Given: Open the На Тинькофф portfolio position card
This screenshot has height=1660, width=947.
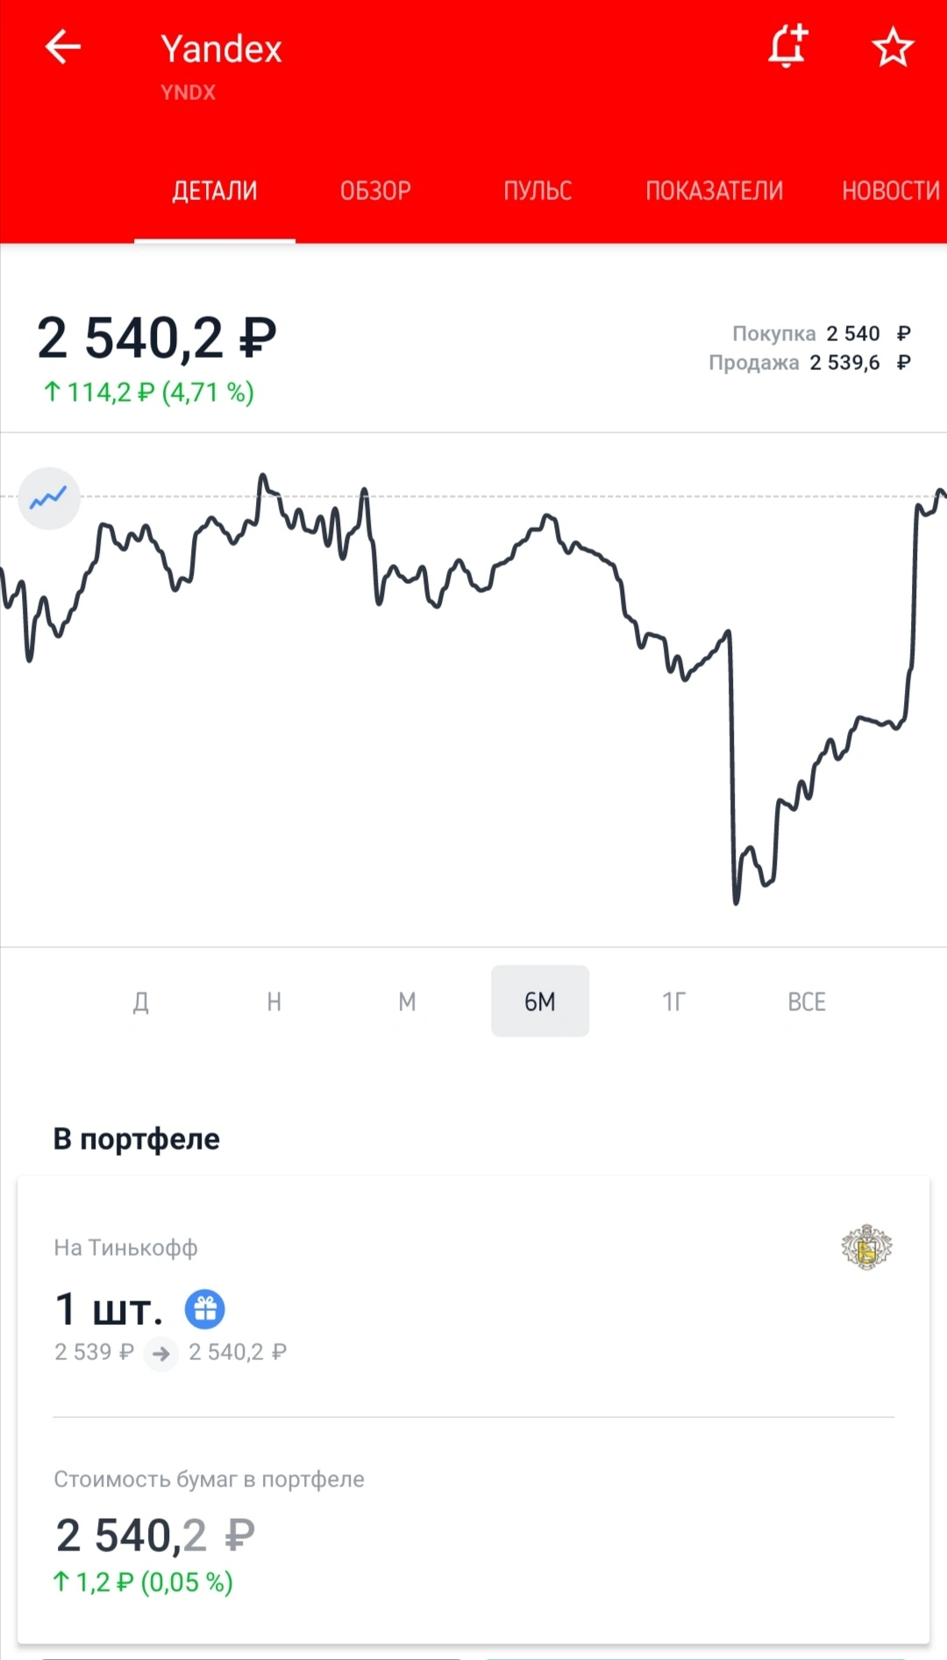Looking at the screenshot, I should click(473, 1297).
